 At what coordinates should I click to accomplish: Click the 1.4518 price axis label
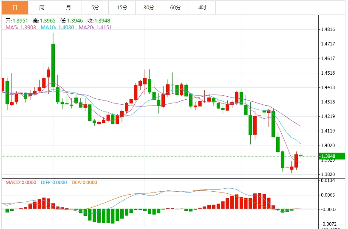[x=328, y=73]
